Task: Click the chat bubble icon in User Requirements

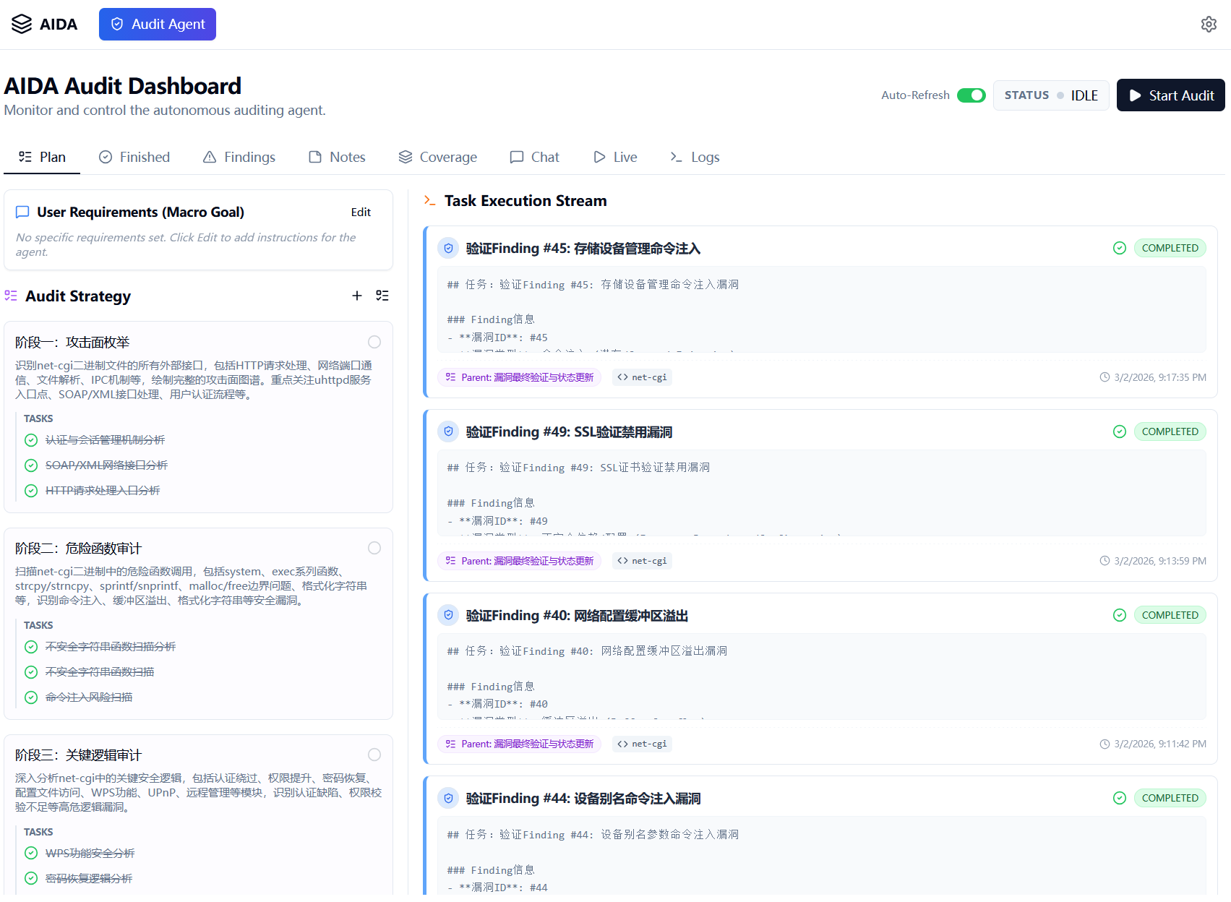Action: [22, 212]
